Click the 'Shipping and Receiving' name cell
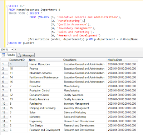The image size is (143, 135). pos(45,108)
